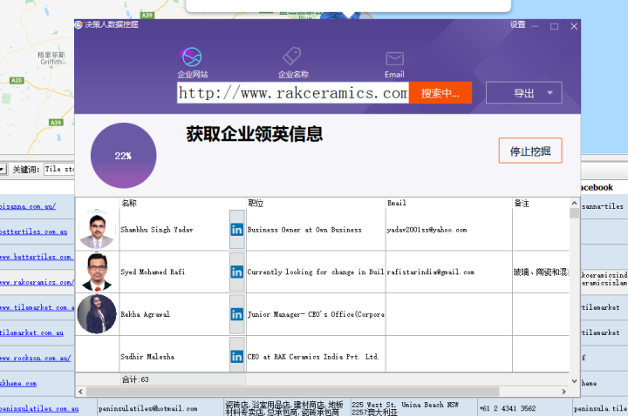The image size is (628, 416).
Task: Click the 合计:63 total row
Action: click(x=322, y=379)
